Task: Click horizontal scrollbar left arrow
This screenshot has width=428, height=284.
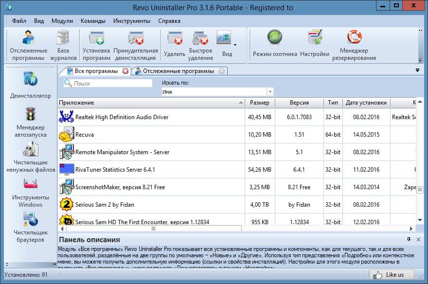Action: click(62, 229)
